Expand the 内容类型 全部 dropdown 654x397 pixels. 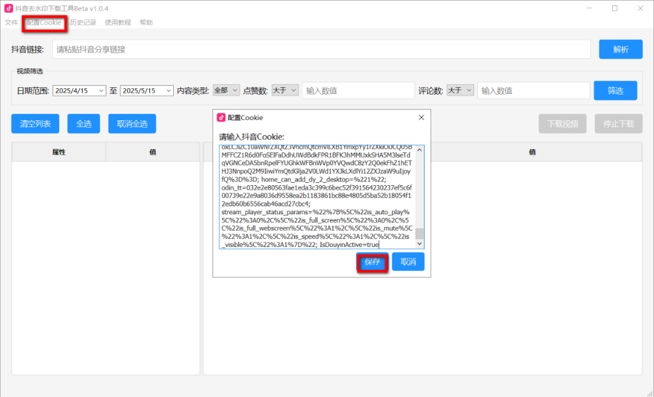[x=226, y=90]
